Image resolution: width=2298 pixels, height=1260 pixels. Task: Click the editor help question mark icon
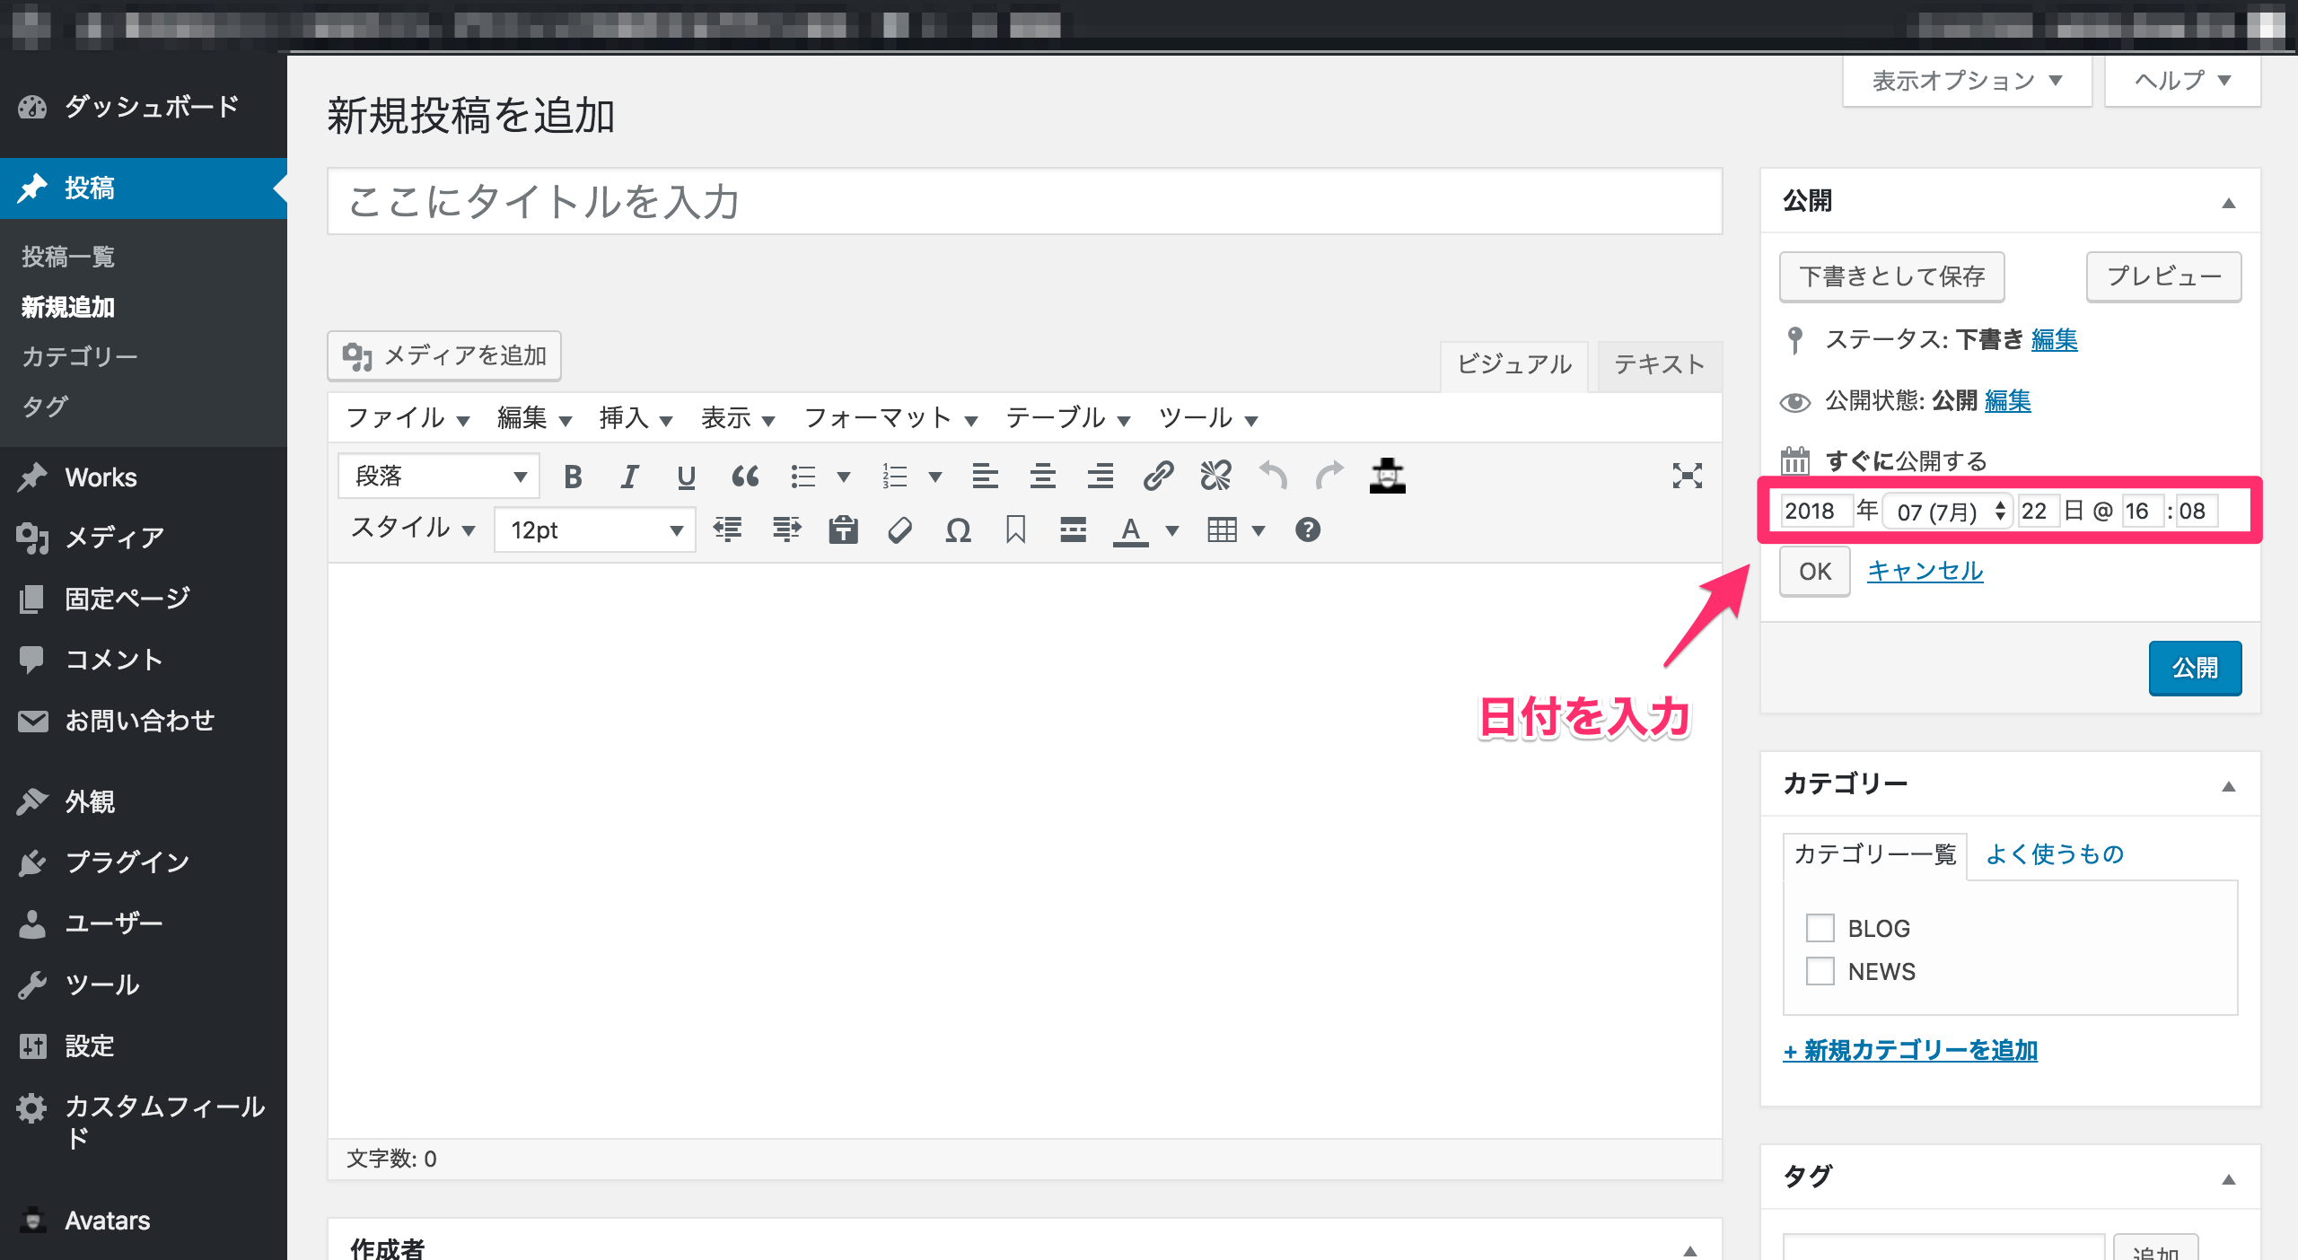pyautogui.click(x=1307, y=530)
